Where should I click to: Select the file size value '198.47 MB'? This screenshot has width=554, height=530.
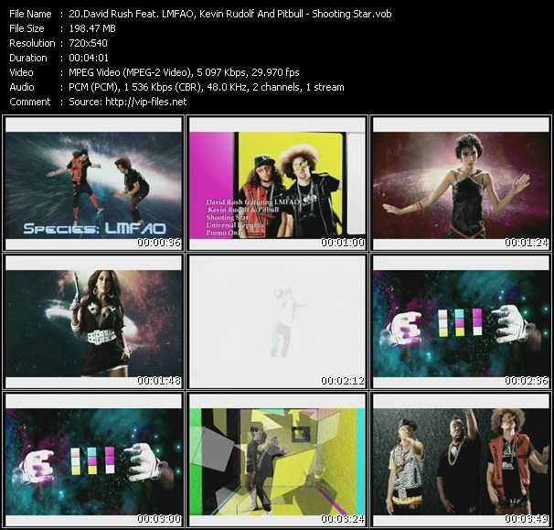click(x=92, y=28)
